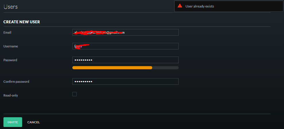This screenshot has width=284, height=129.
Task: Click the orange password strength bar
Action: point(112,68)
